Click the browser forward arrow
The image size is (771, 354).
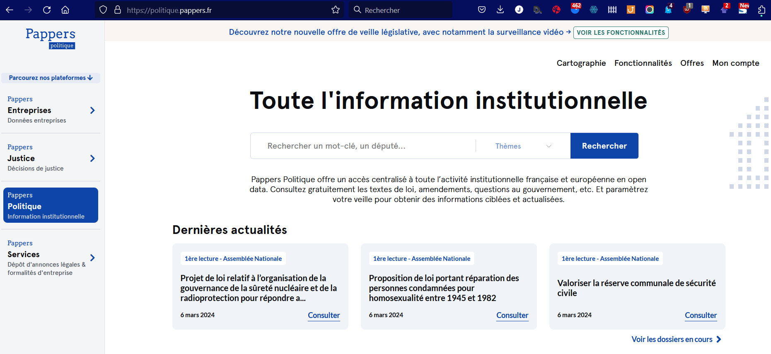pyautogui.click(x=28, y=10)
